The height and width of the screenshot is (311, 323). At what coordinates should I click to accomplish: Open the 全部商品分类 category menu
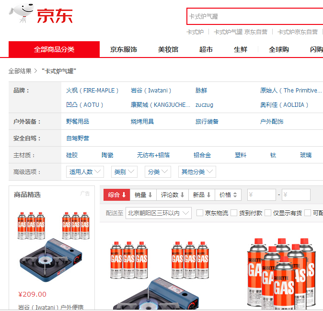click(x=54, y=49)
